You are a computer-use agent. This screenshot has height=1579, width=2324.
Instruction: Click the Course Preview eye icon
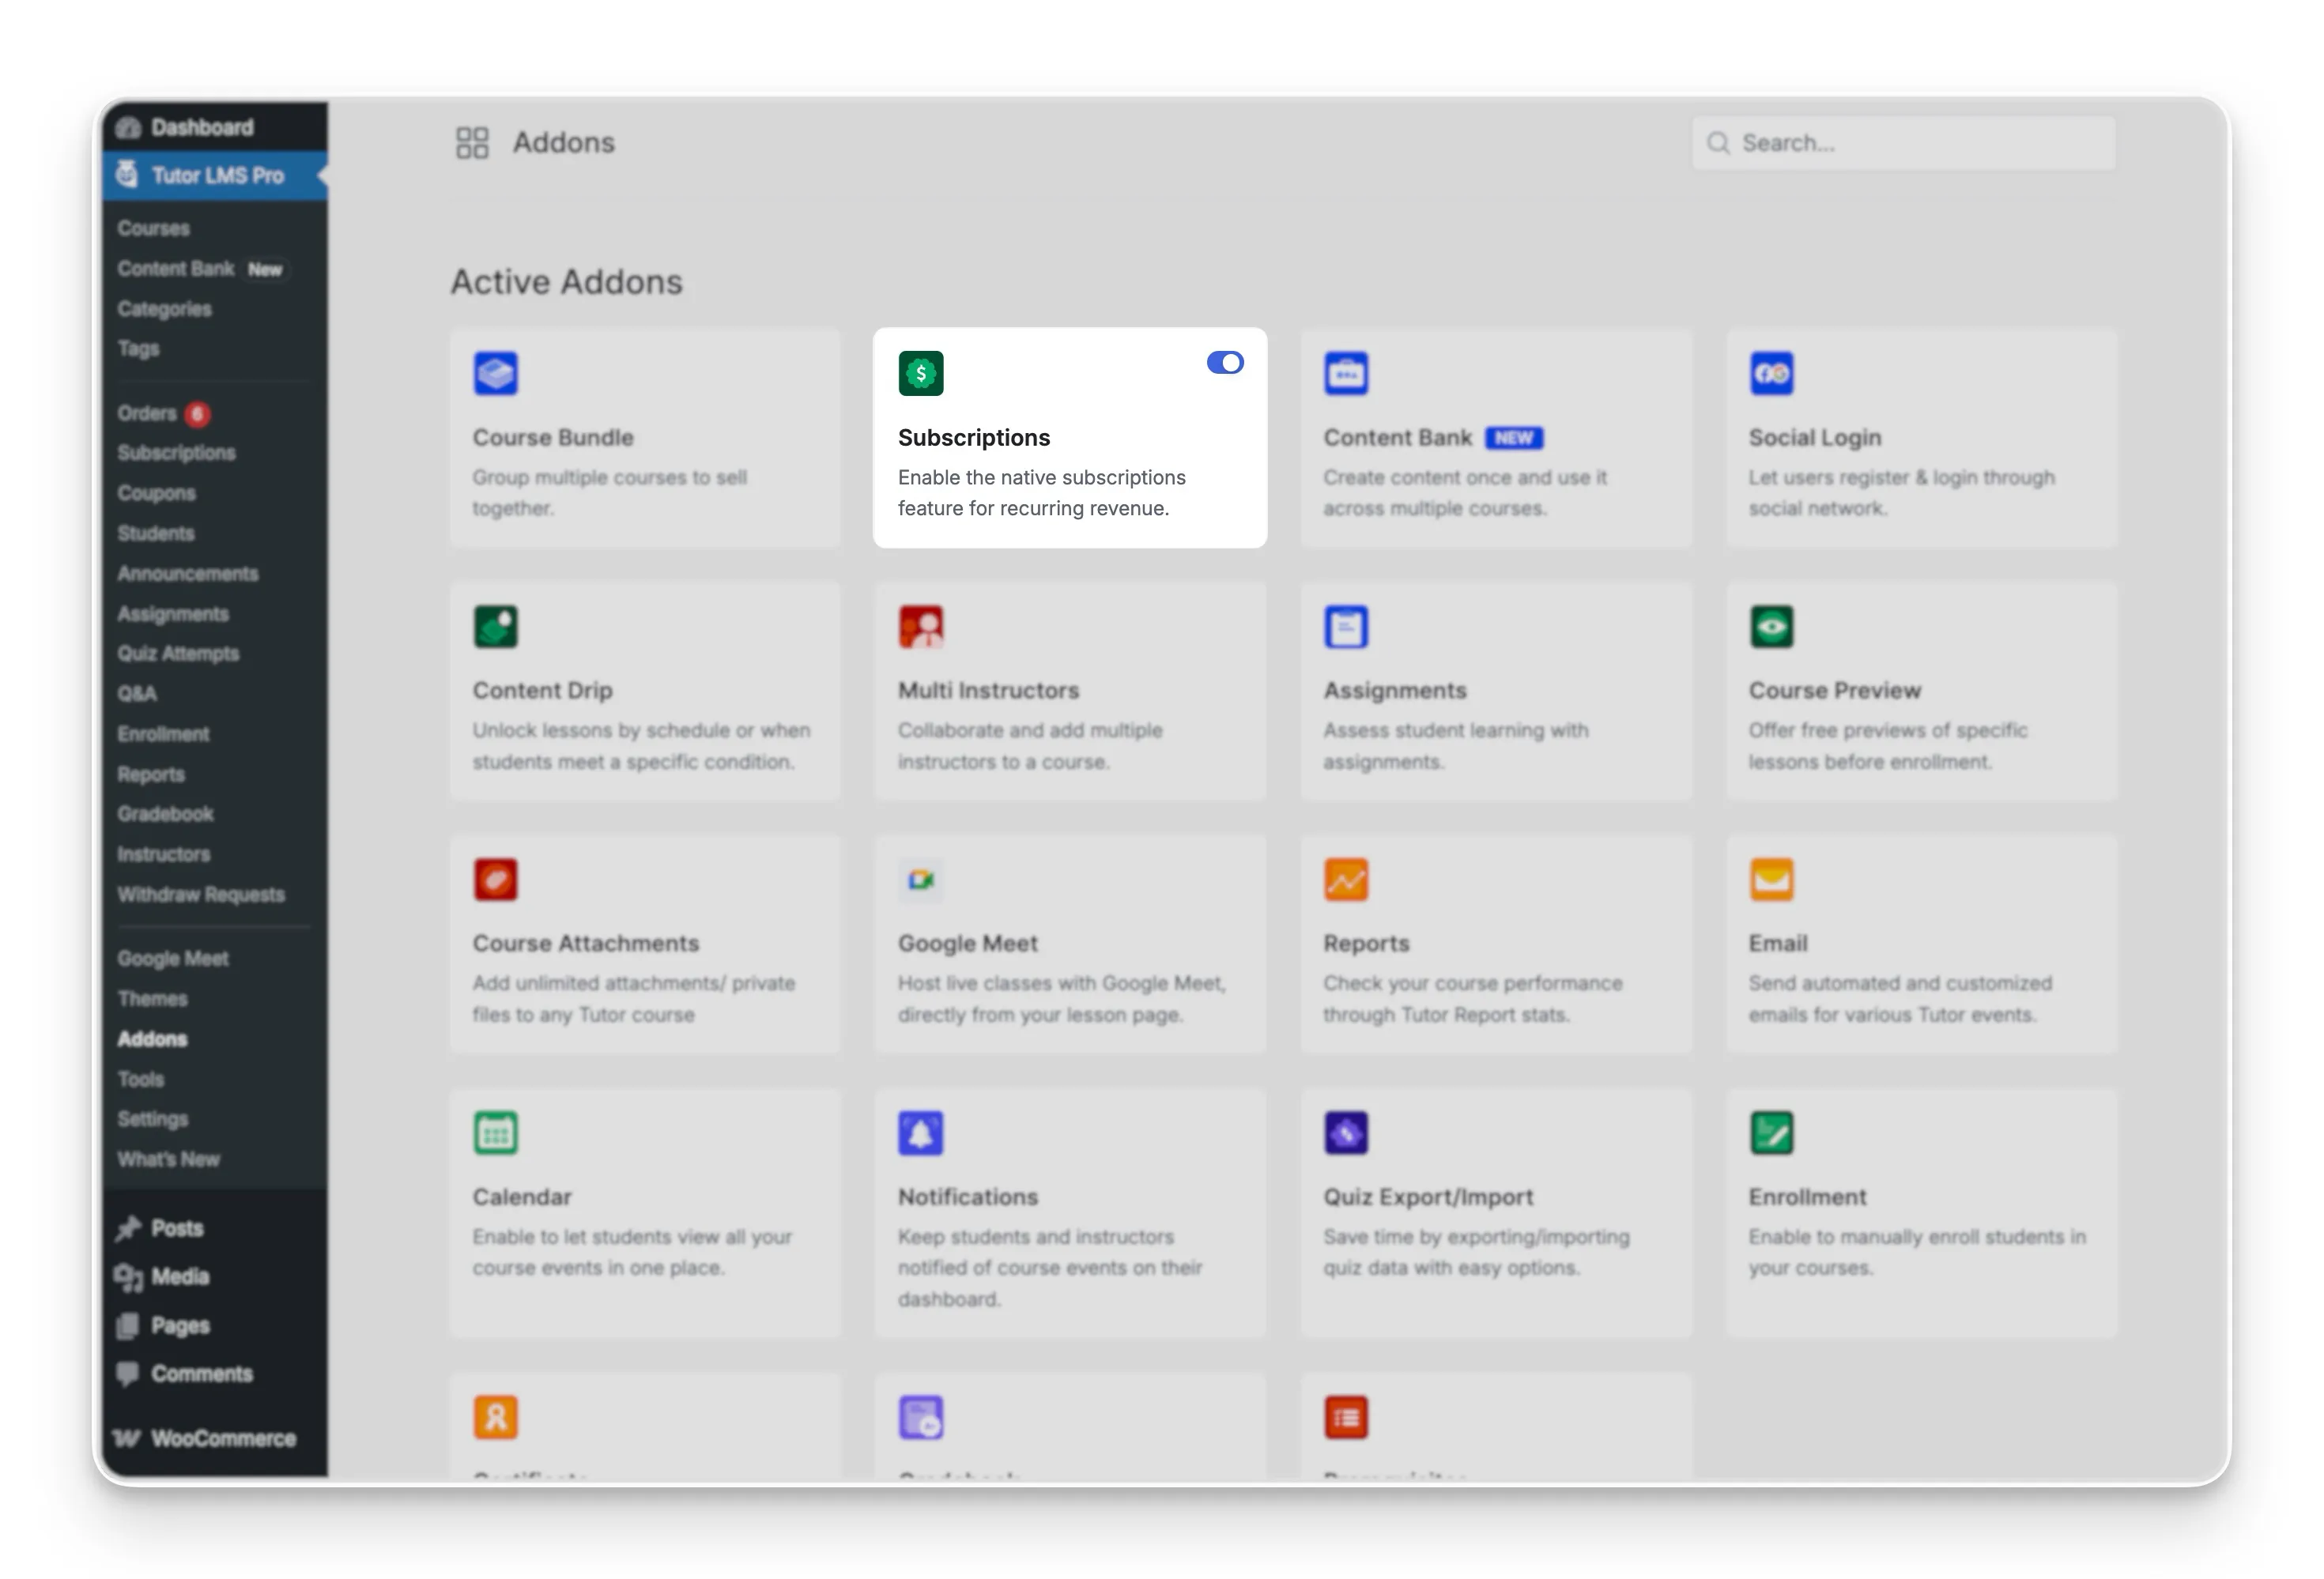1772,626
